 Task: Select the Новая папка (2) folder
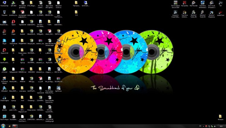(22, 52)
